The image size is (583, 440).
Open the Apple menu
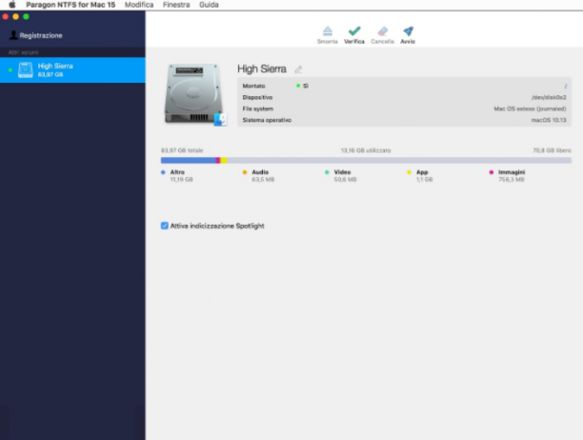[x=12, y=5]
